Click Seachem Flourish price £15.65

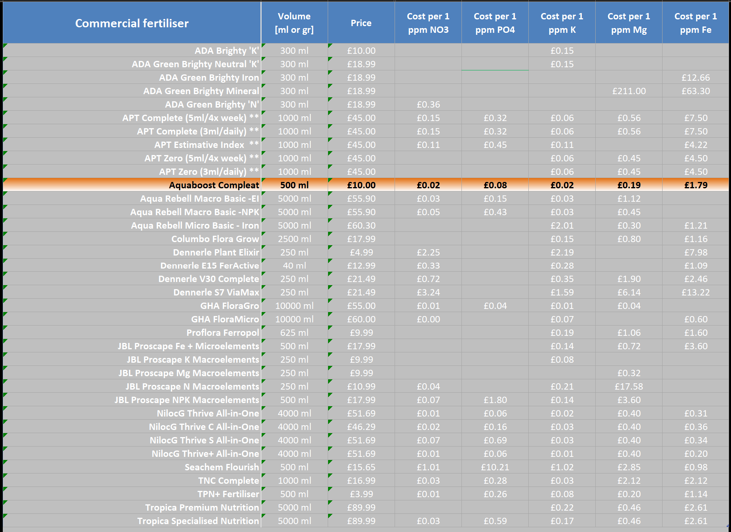[361, 467]
